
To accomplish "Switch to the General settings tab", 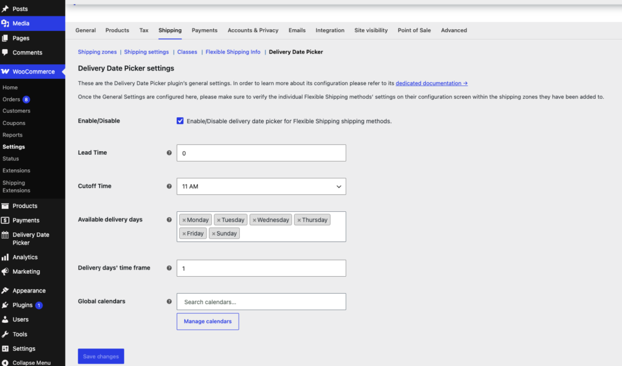I will click(86, 30).
